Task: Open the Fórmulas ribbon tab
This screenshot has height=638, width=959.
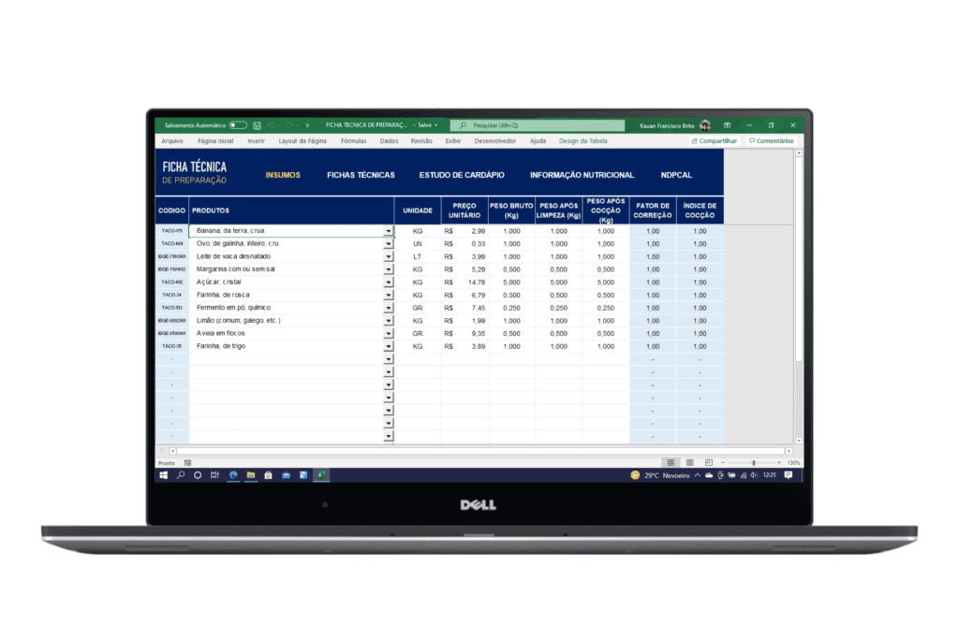Action: click(x=353, y=141)
